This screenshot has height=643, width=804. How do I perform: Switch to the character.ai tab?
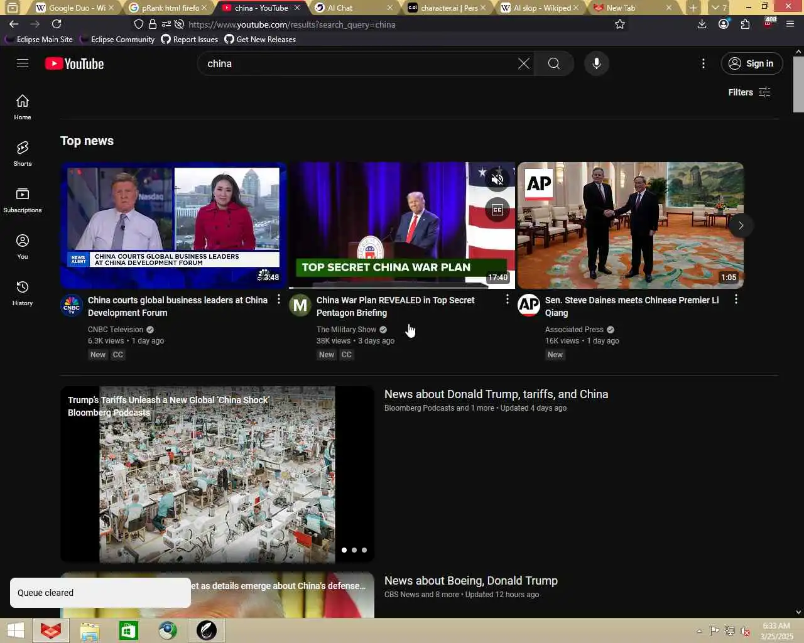(447, 8)
